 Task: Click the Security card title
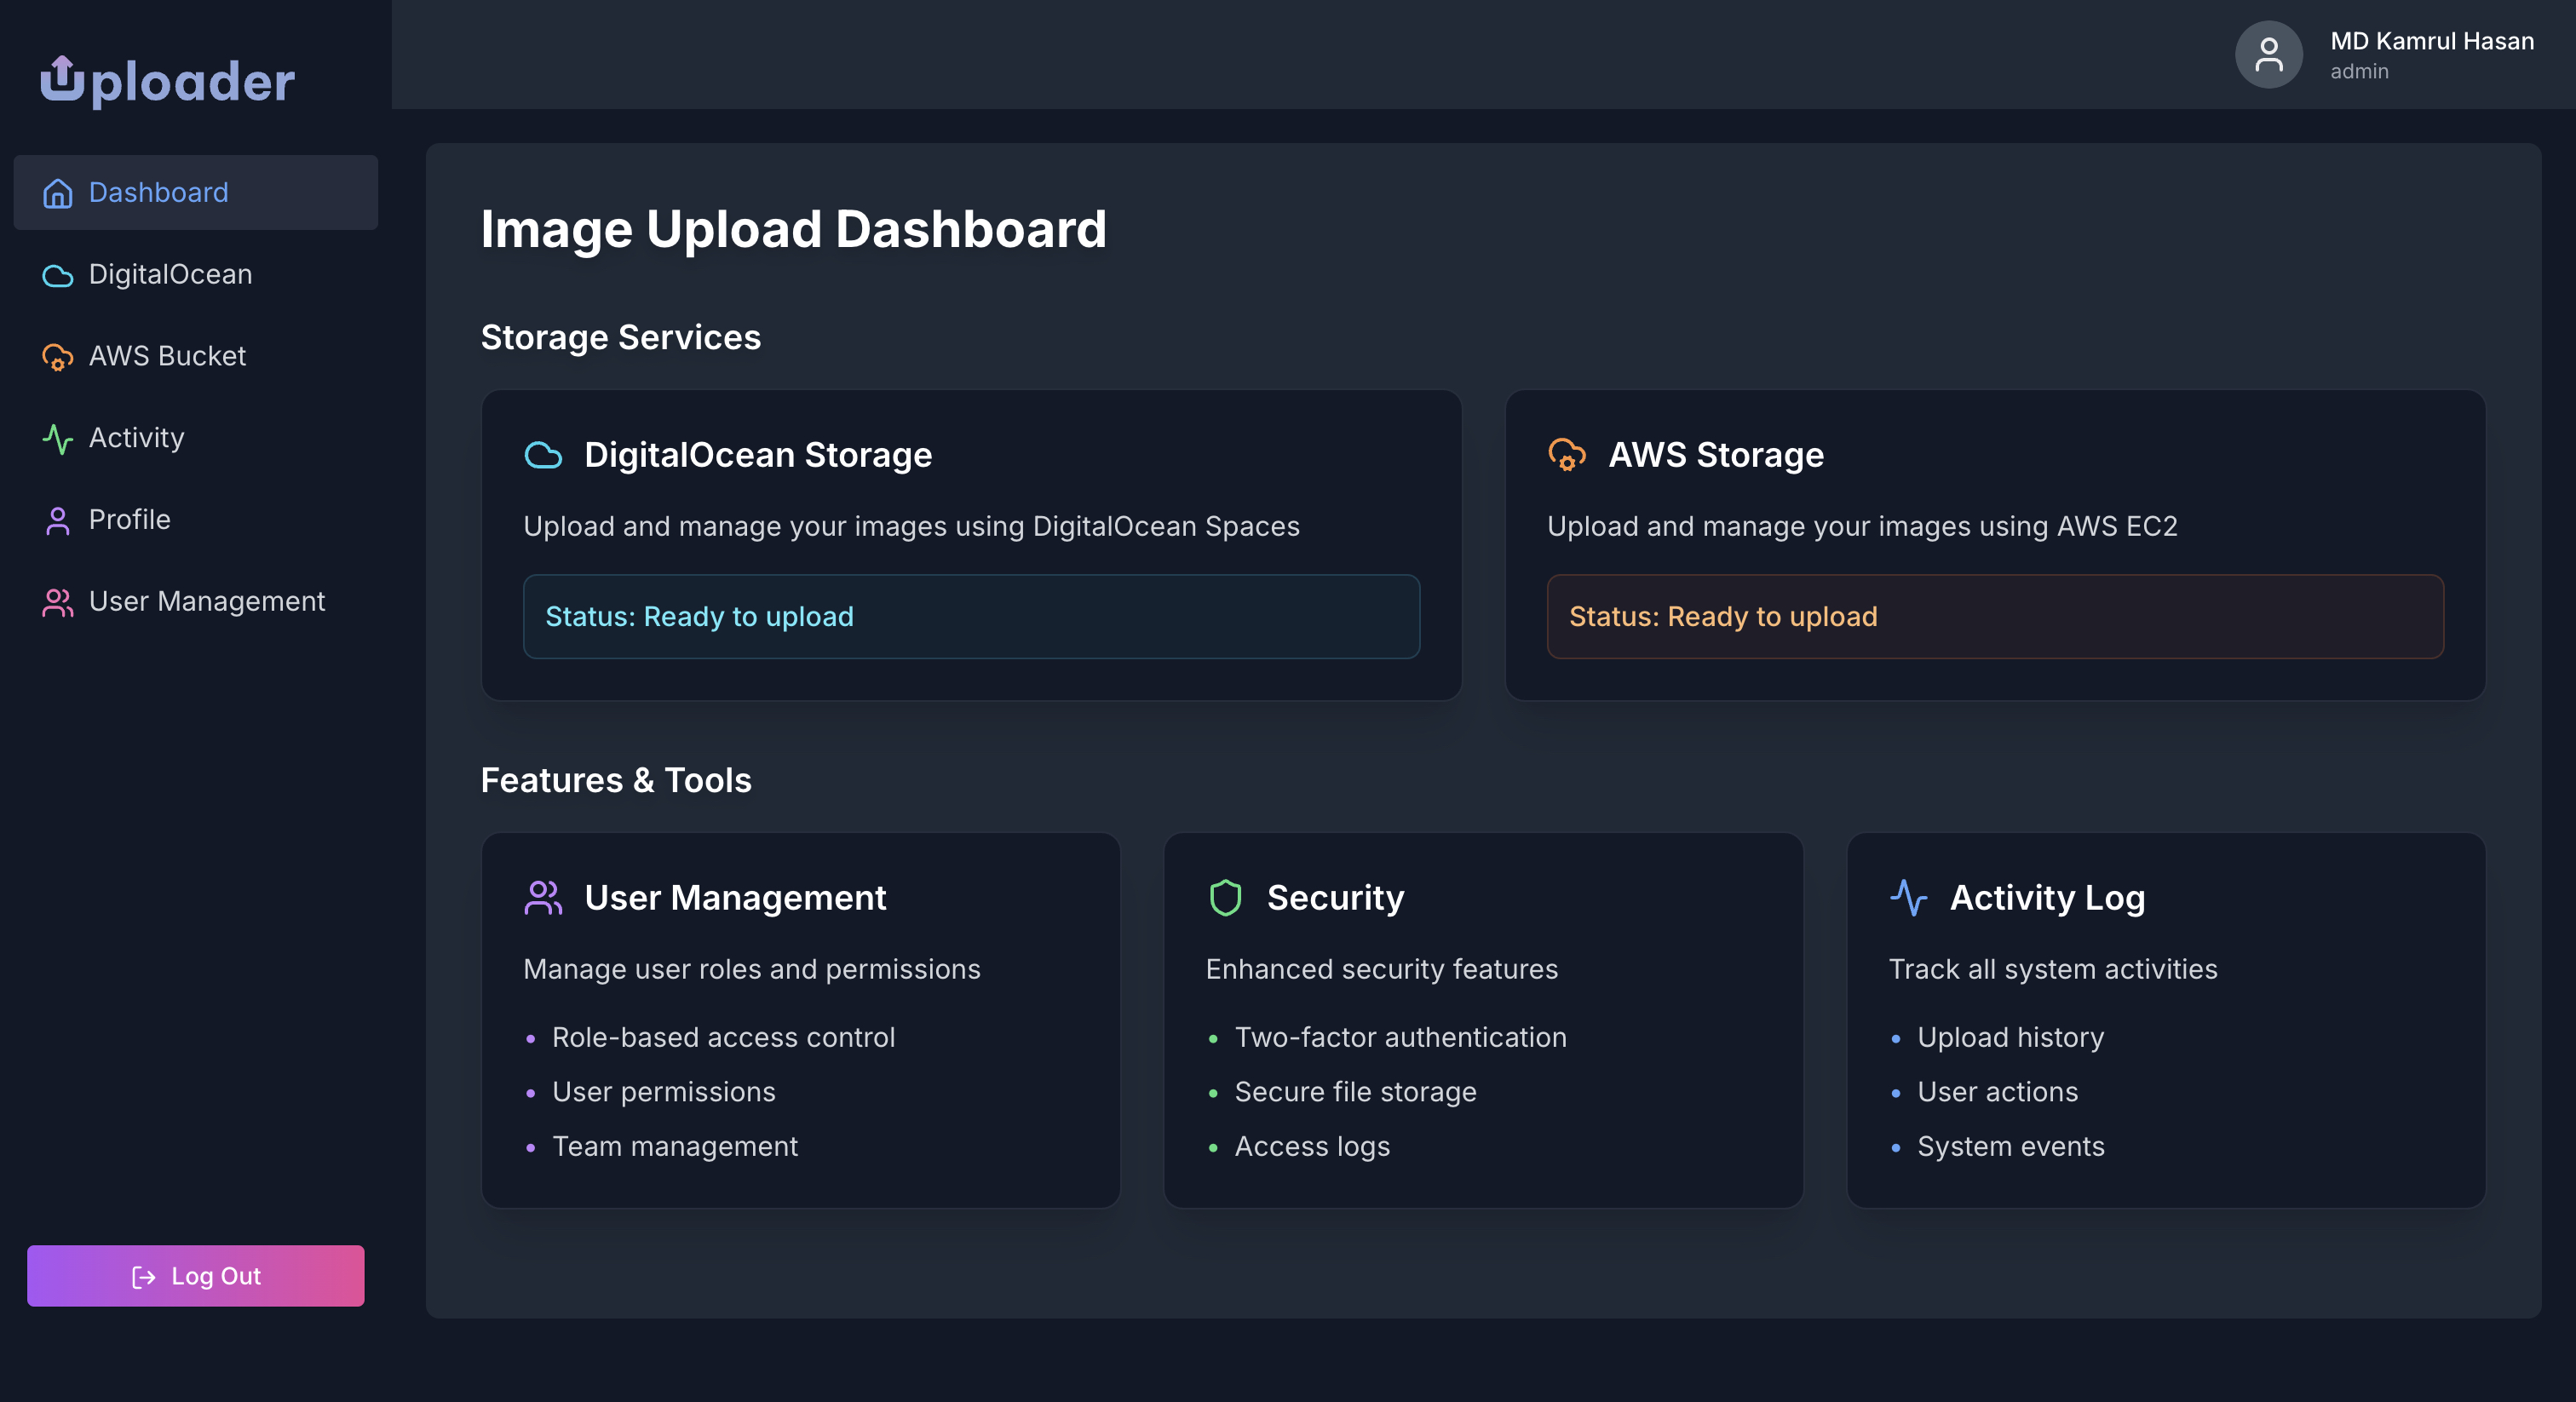coord(1335,898)
